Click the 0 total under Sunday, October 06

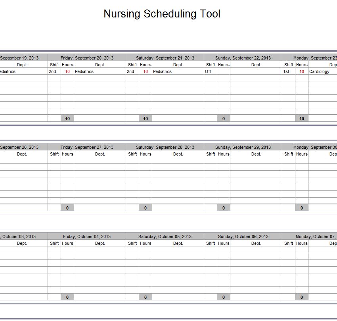click(x=224, y=297)
